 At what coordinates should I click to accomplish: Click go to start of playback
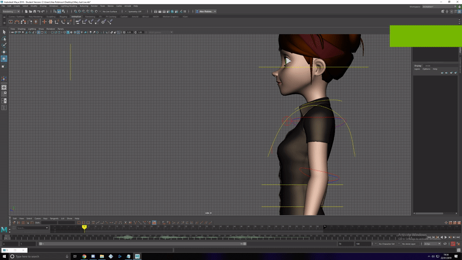tap(429, 237)
